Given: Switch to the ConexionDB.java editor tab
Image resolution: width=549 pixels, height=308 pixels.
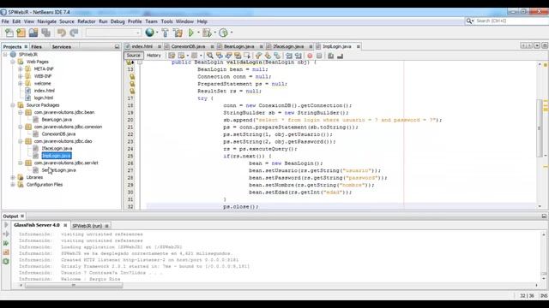Looking at the screenshot, I should click(189, 46).
